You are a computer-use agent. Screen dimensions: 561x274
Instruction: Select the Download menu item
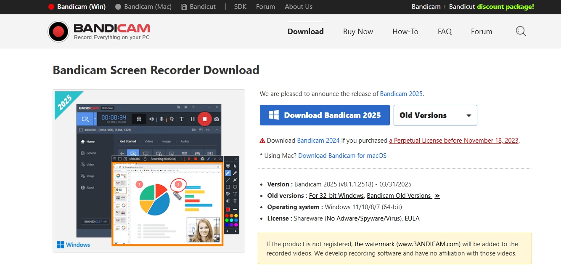[x=306, y=32]
